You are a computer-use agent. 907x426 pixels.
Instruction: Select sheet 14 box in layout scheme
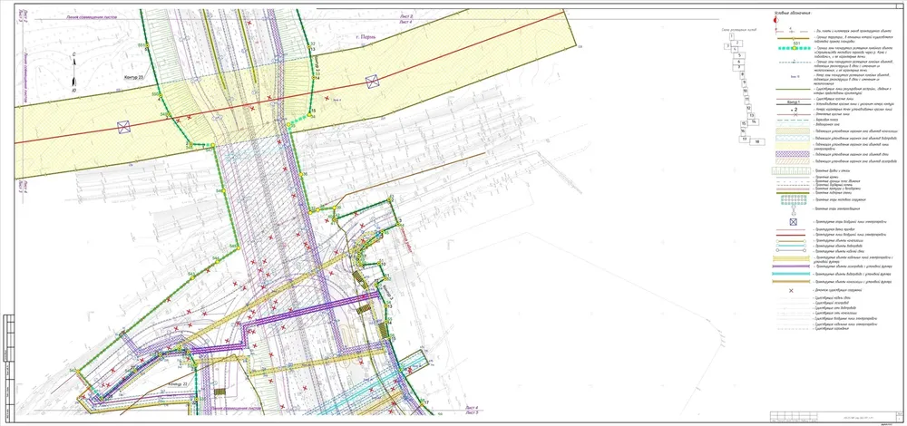coord(753,122)
